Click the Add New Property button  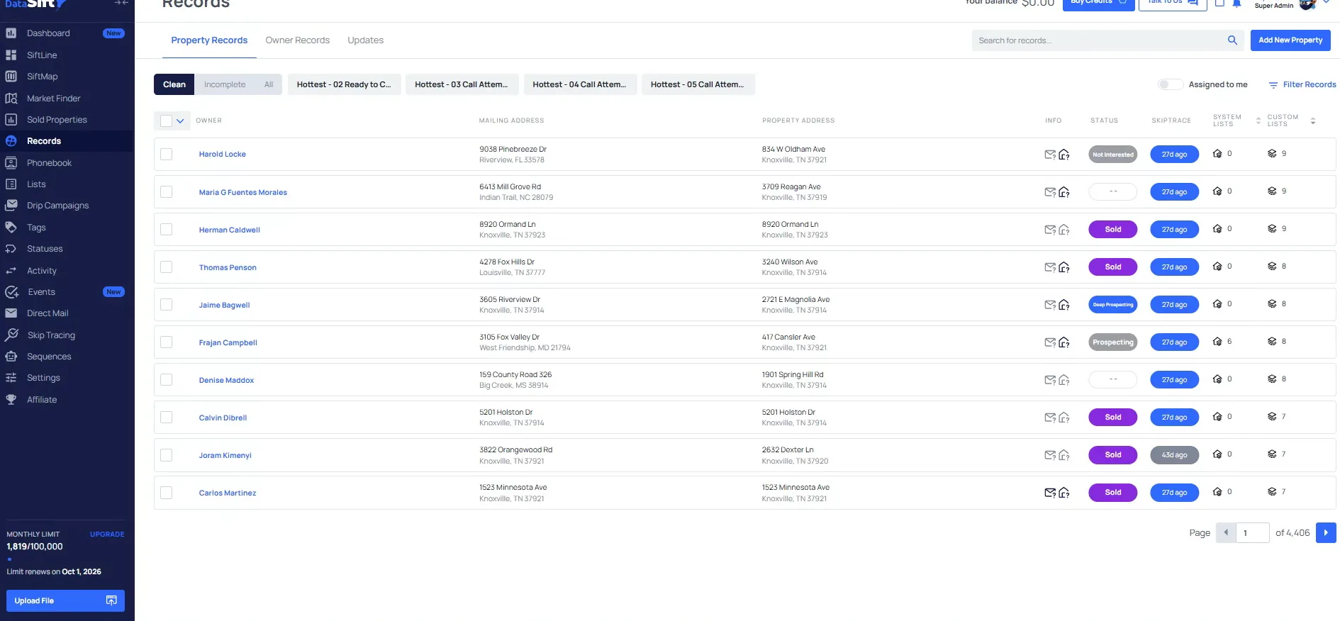coord(1290,40)
